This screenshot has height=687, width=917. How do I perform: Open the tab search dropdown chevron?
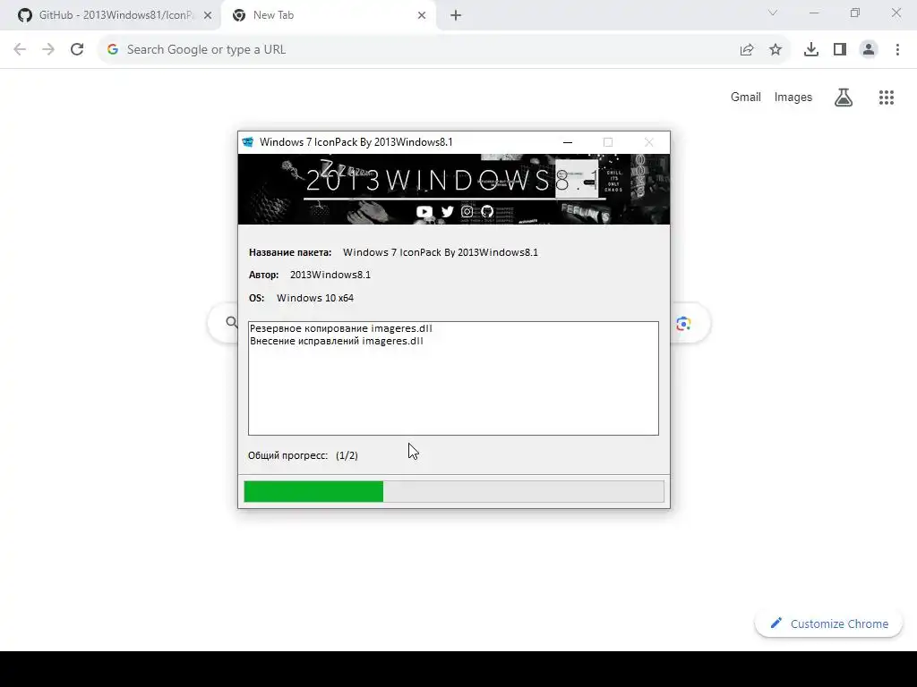773,13
